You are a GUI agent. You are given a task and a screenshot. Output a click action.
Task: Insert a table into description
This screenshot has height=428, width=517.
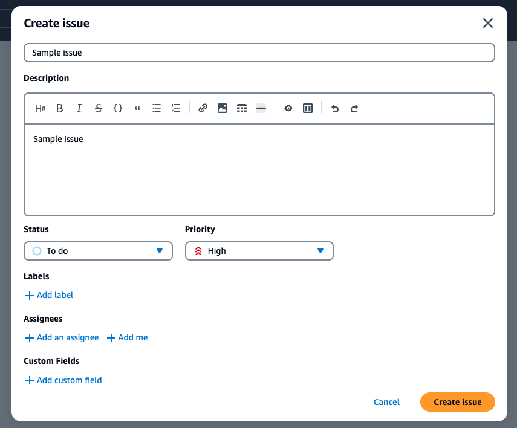tap(242, 108)
